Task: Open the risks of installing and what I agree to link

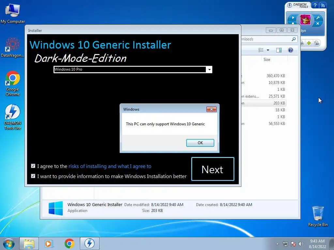Action: tap(110, 166)
